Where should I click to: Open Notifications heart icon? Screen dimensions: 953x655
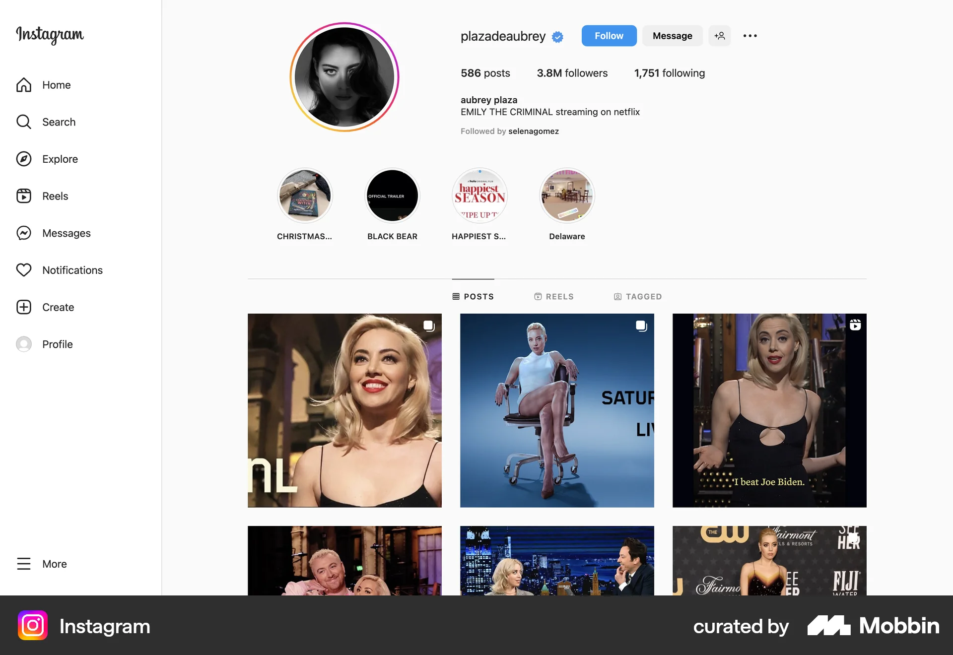pyautogui.click(x=24, y=270)
